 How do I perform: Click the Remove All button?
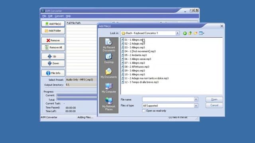[x=53, y=48]
